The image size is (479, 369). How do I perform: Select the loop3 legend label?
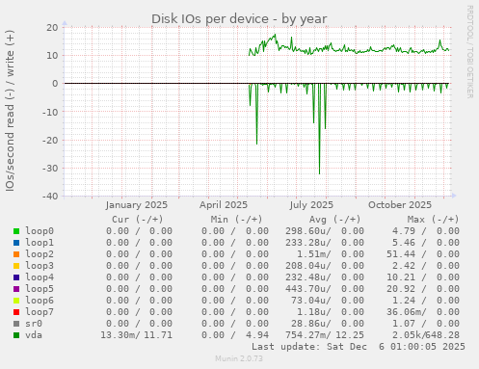coord(40,266)
